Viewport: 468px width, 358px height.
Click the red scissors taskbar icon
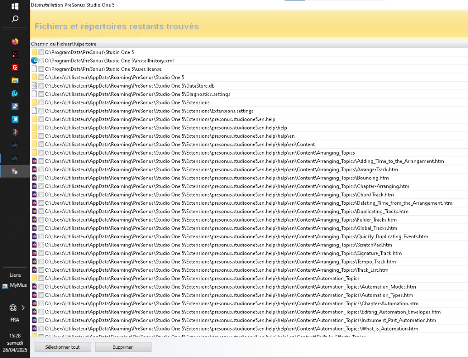point(15,132)
